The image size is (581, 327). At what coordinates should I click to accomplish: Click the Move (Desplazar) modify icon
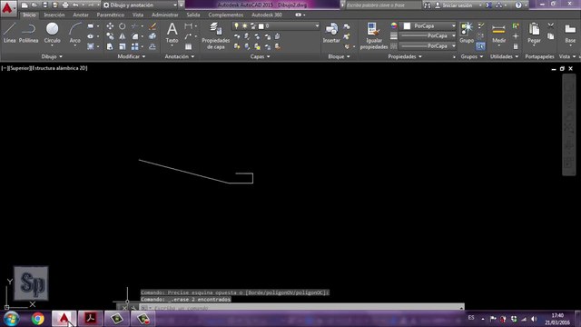110,26
